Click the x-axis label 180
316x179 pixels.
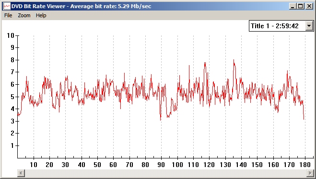[305, 165]
